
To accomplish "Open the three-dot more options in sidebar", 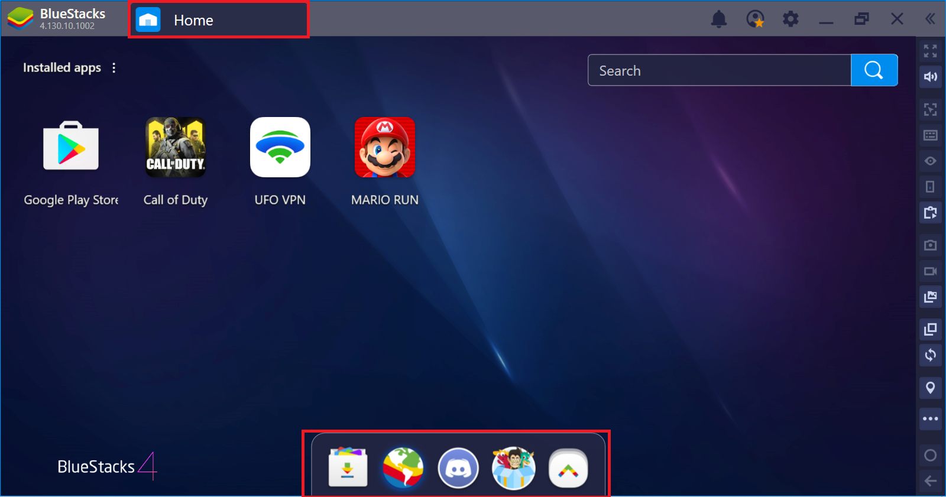I will point(930,418).
